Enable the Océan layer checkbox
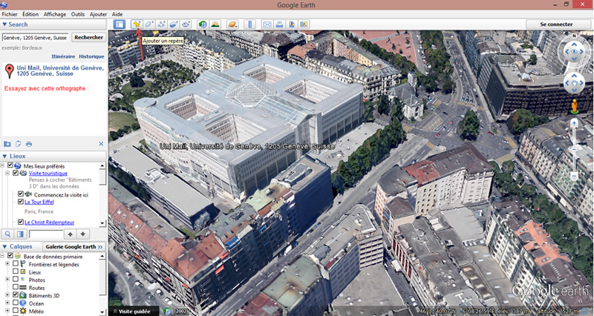594x316 pixels. (x=16, y=303)
